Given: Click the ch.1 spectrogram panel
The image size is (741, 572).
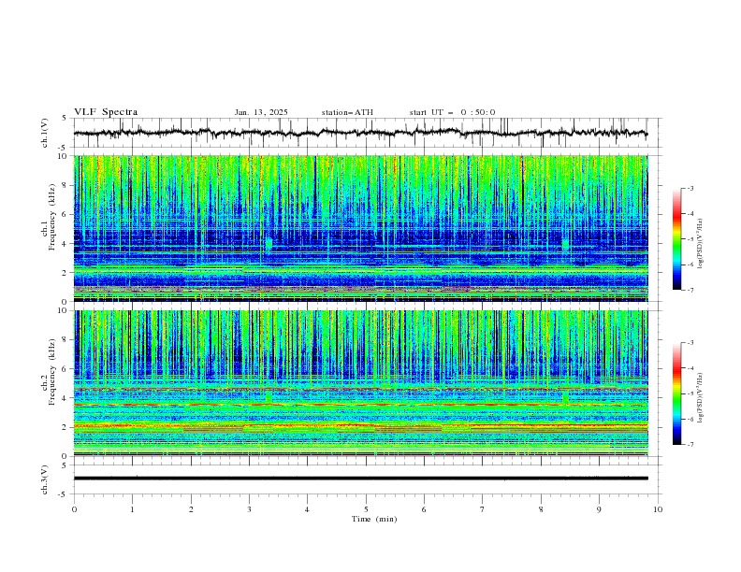Looking at the screenshot, I should pyautogui.click(x=360, y=228).
